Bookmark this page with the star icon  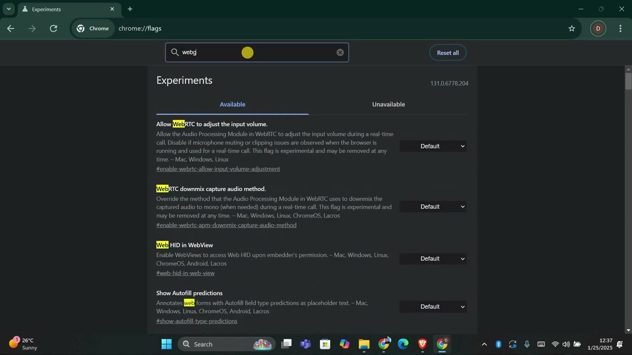click(x=572, y=29)
